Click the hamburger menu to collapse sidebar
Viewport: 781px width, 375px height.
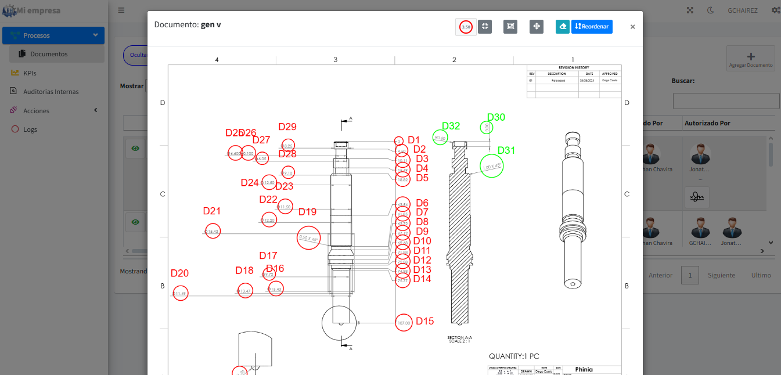tap(121, 10)
